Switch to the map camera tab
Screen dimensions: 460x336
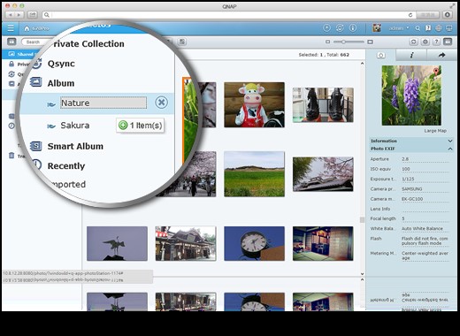coord(380,55)
